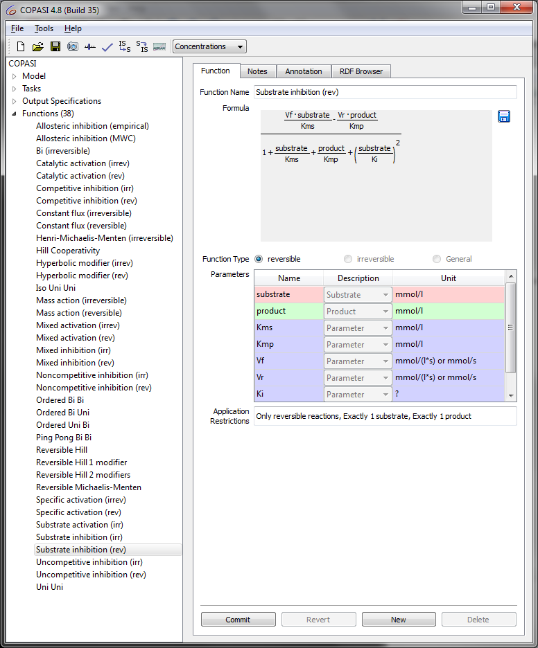Image resolution: width=538 pixels, height=648 pixels.
Task: Expand the Model tree node
Action: [x=14, y=76]
